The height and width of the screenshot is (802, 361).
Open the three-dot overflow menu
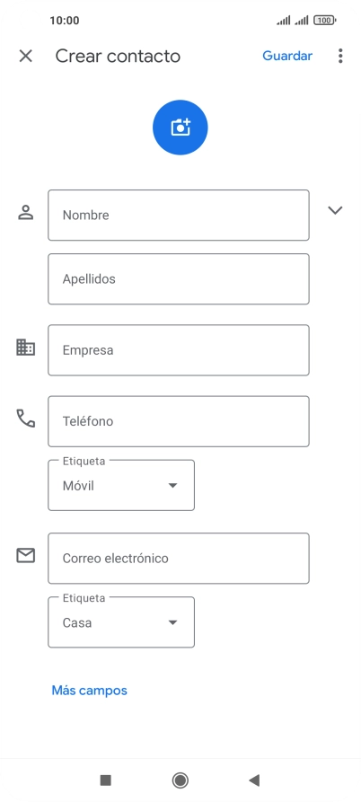[340, 56]
